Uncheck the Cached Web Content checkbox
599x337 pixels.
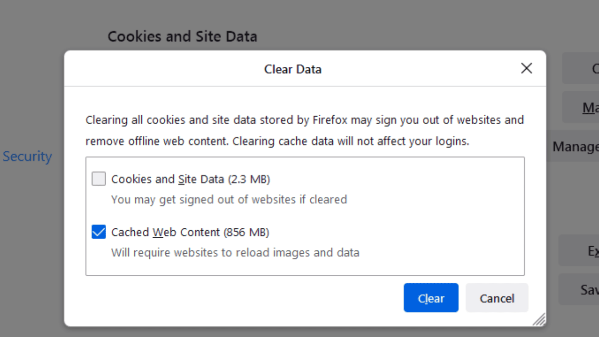click(x=99, y=232)
